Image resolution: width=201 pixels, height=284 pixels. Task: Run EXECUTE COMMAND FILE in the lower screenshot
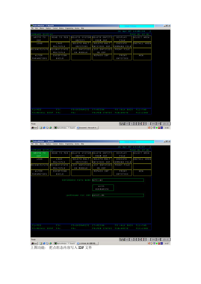[122, 161]
